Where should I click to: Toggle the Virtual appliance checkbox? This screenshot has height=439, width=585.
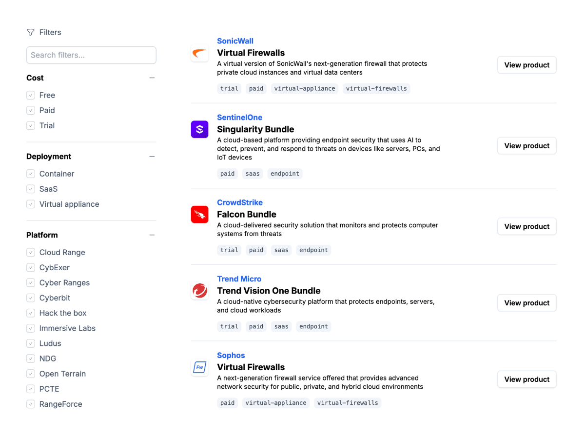[31, 204]
